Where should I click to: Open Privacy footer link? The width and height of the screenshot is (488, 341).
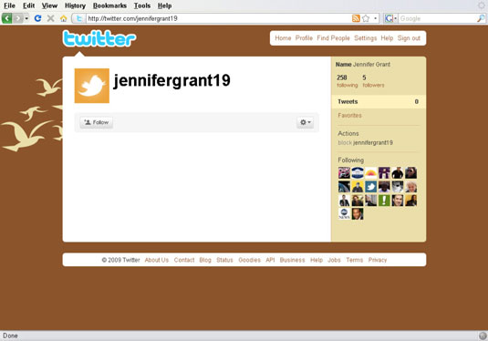coord(378,260)
